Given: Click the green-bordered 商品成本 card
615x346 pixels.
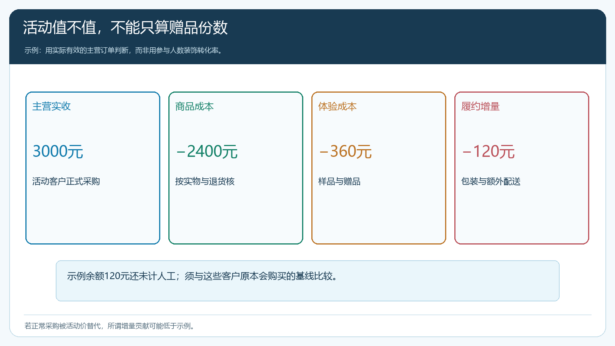Looking at the screenshot, I should tap(236, 168).
